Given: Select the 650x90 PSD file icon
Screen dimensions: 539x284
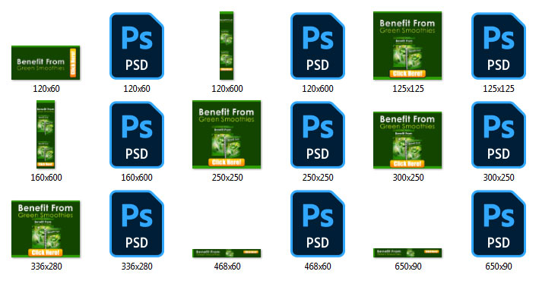Looking at the screenshot, I should pos(499,223).
